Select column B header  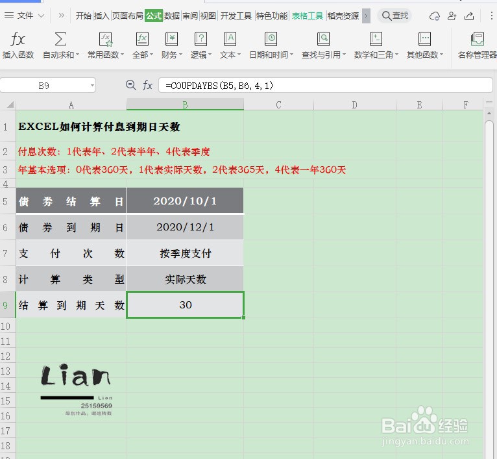[185, 105]
